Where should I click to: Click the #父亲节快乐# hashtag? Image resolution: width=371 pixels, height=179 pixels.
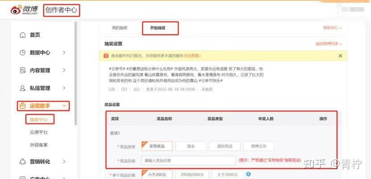pos(211,80)
